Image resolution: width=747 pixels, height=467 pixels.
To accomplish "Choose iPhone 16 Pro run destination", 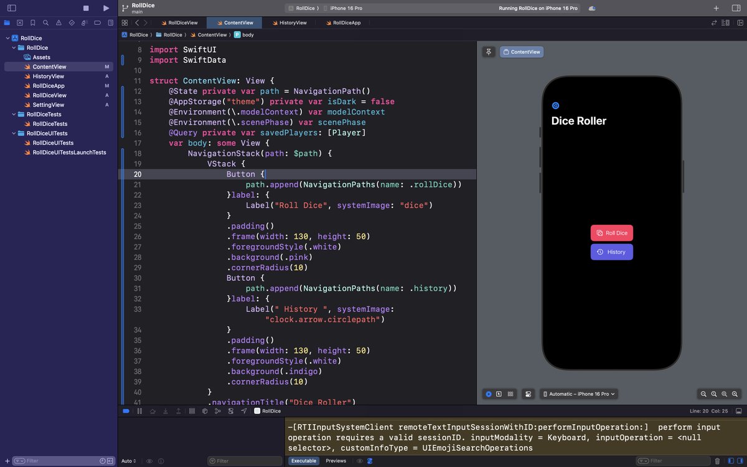I will pyautogui.click(x=342, y=8).
